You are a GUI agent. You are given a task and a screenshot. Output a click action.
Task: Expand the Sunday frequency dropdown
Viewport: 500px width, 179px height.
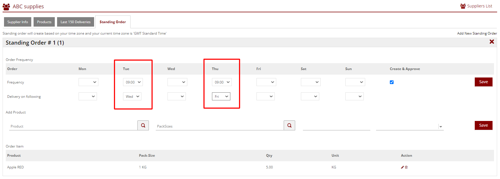pyautogui.click(x=355, y=82)
